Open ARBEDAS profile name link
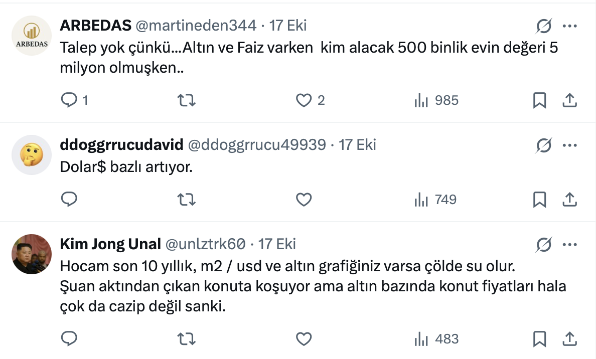Viewport: 596px width, 359px height. coord(95,25)
